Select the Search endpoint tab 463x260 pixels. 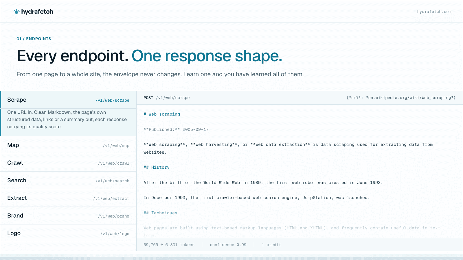tap(68, 181)
